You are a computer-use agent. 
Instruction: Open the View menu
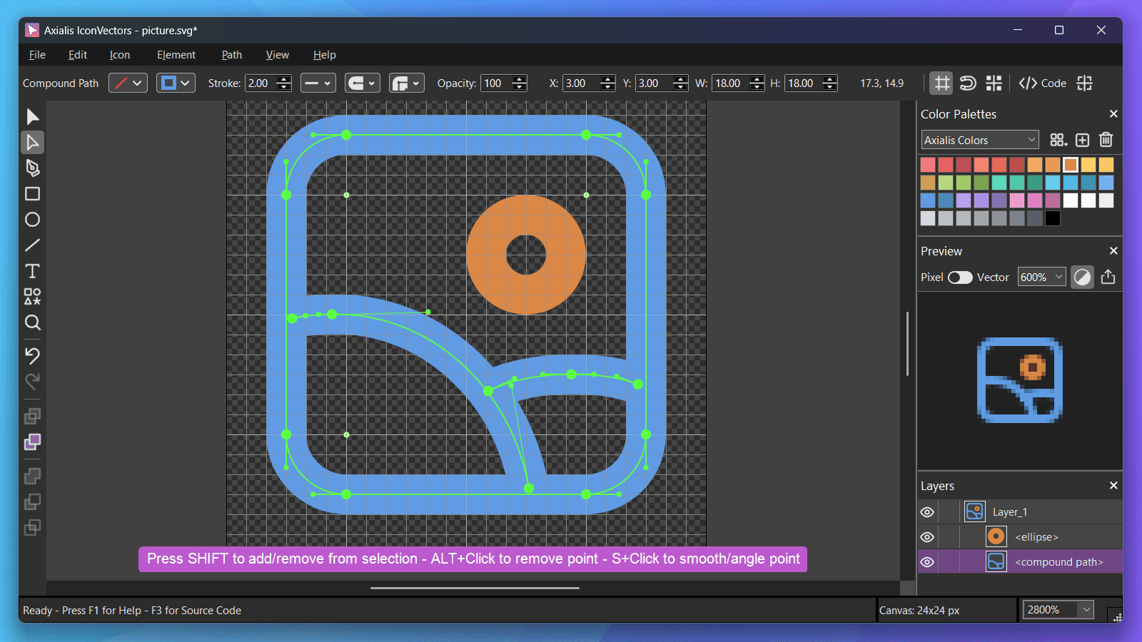point(278,55)
